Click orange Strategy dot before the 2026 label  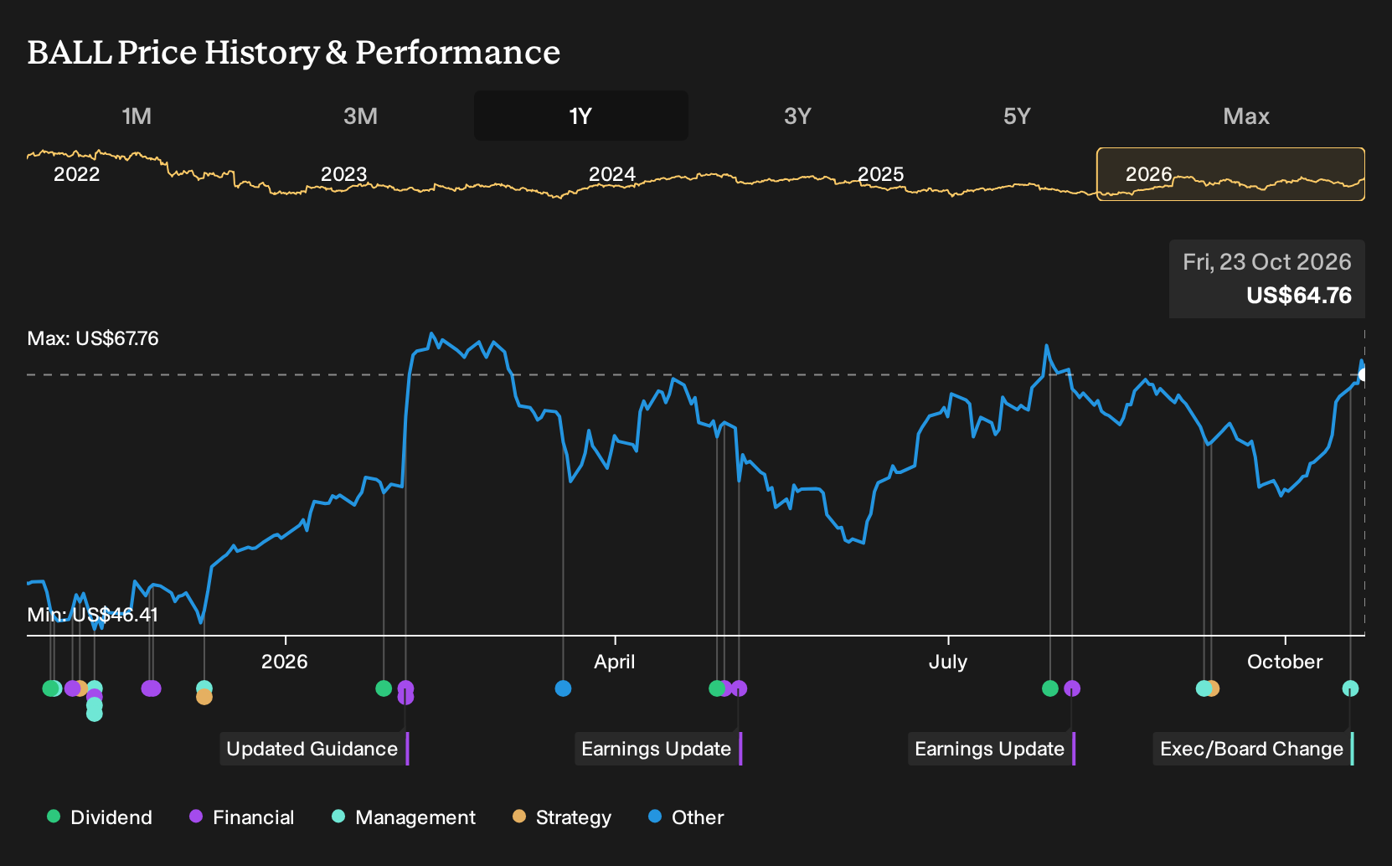pyautogui.click(x=204, y=697)
